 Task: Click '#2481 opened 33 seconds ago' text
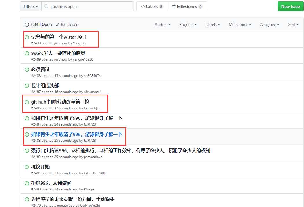(x=54, y=173)
